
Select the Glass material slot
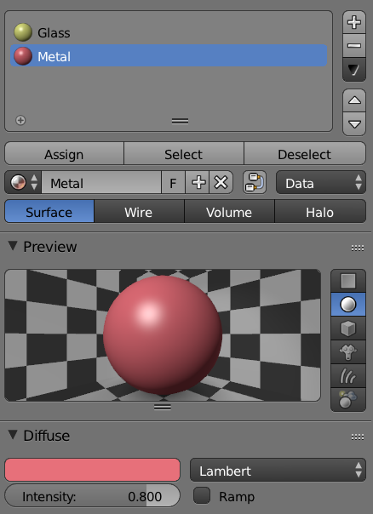tap(169, 33)
